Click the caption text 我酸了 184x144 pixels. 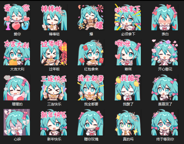128,104
